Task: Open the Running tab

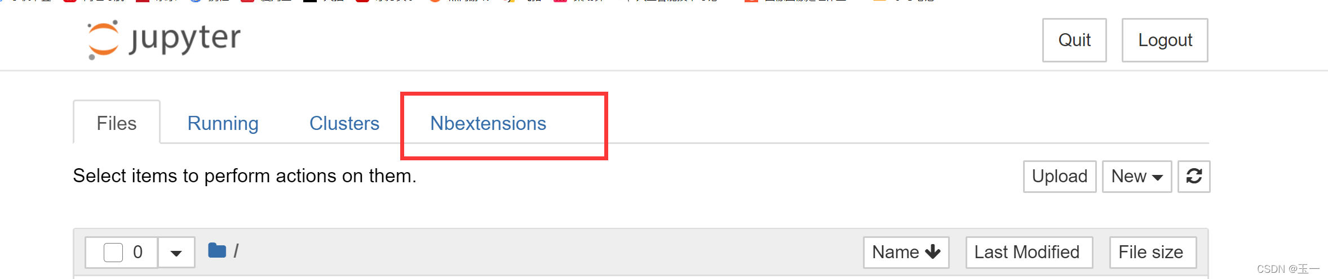Action: point(223,123)
